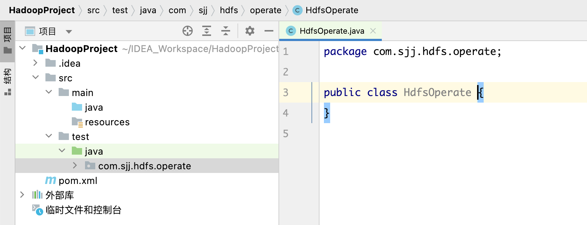587x225 pixels.
Task: Select scratches and consoles item
Action: (83, 210)
